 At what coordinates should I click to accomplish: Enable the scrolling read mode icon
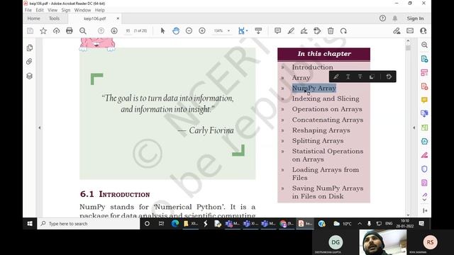click(258, 30)
